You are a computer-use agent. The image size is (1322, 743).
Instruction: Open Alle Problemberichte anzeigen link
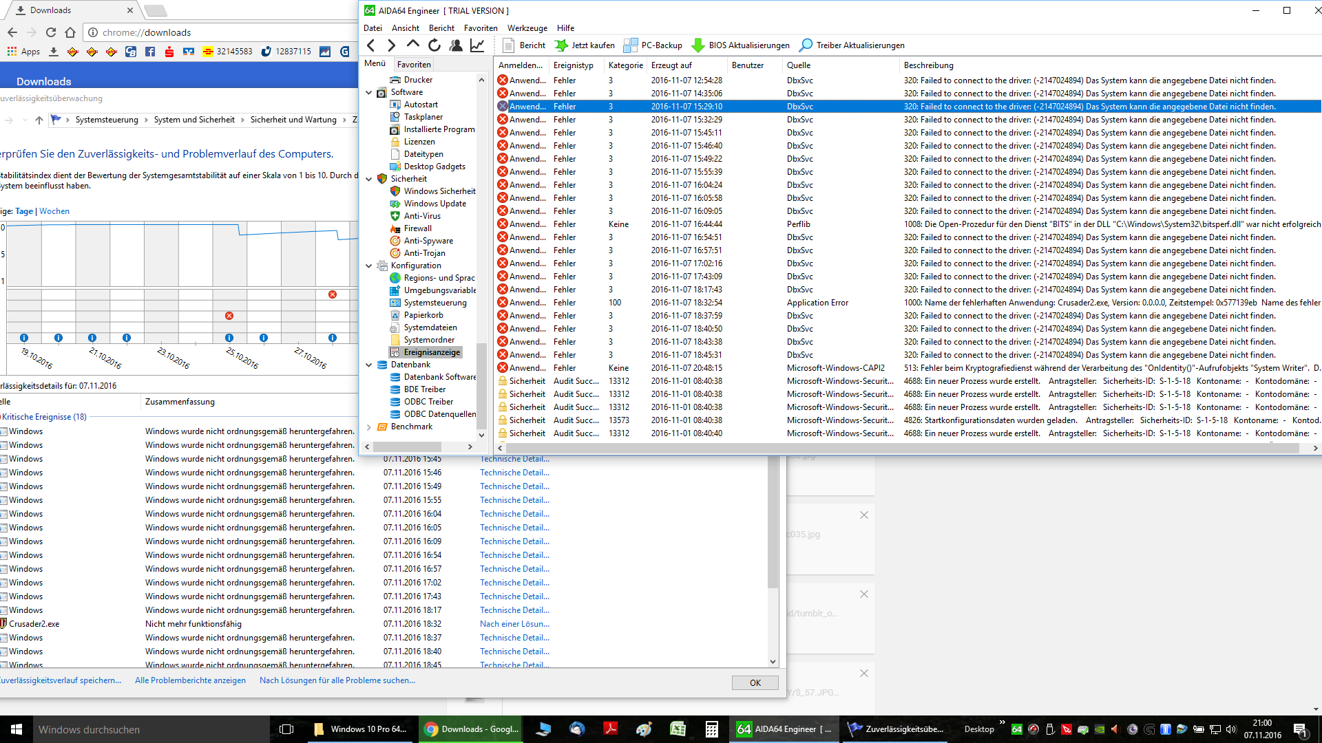point(190,680)
